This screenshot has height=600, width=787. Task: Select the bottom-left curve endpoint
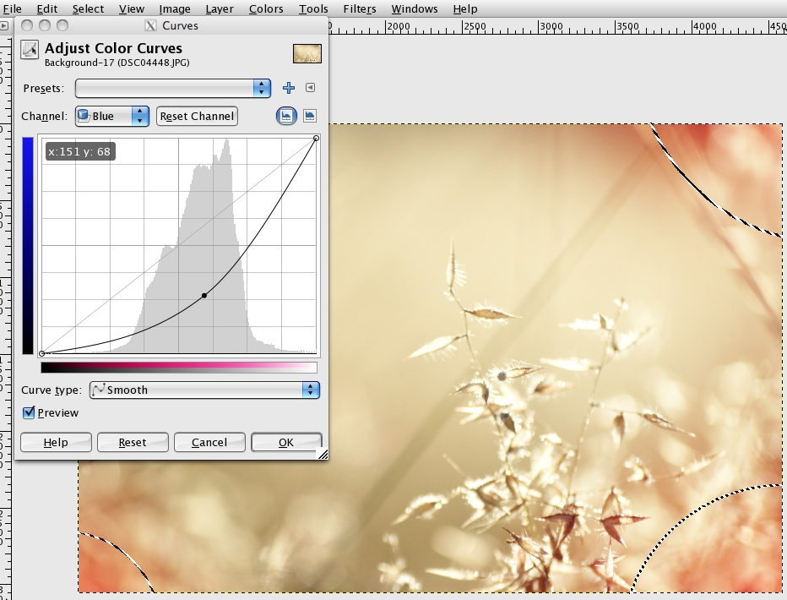(41, 353)
